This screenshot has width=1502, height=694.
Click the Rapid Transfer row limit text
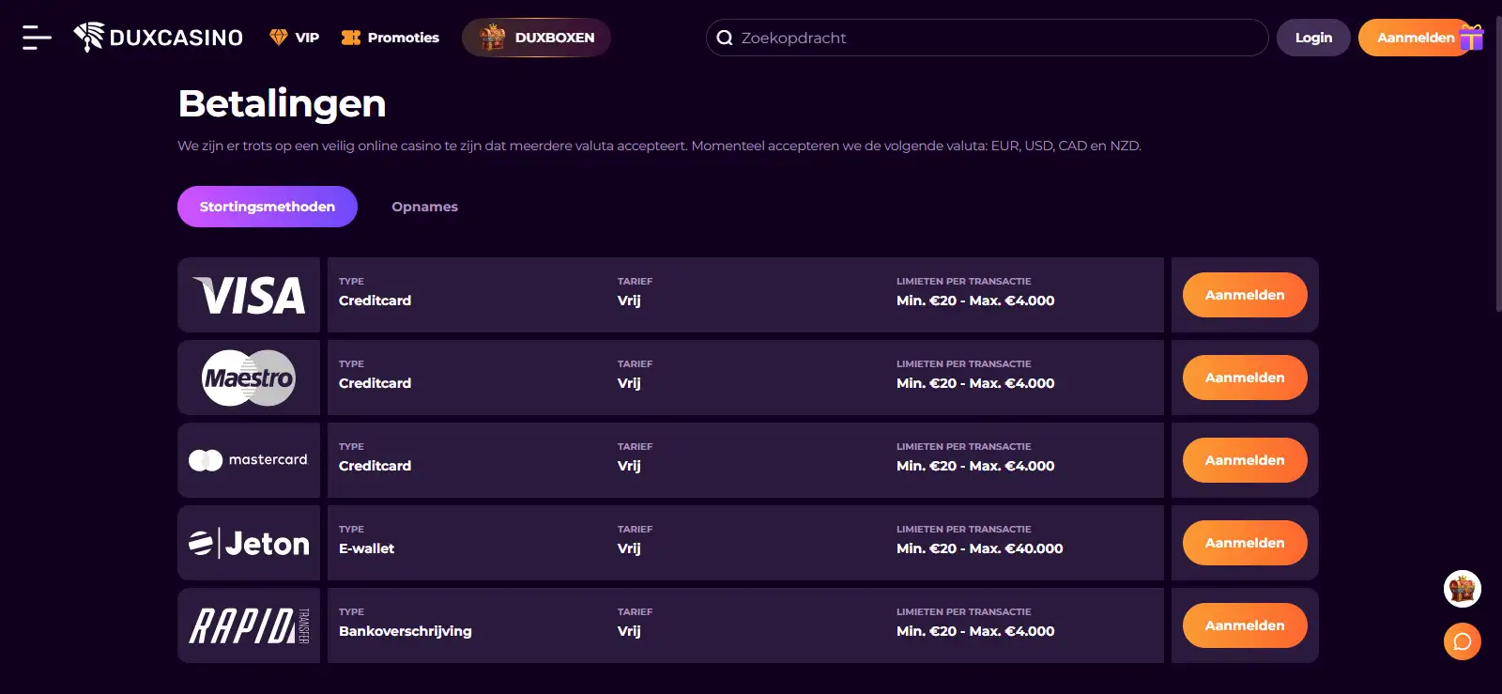(975, 631)
